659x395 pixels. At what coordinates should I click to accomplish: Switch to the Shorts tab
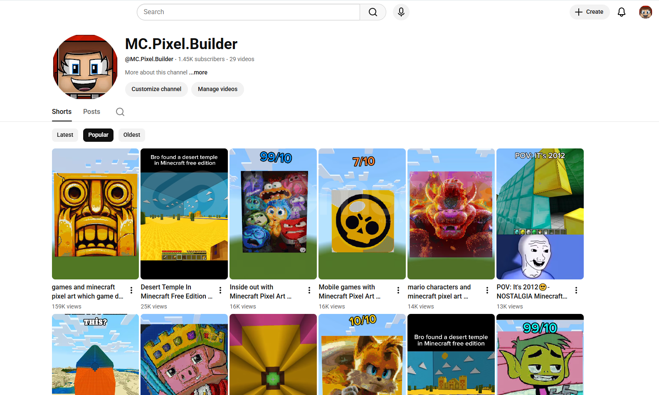[62, 111]
